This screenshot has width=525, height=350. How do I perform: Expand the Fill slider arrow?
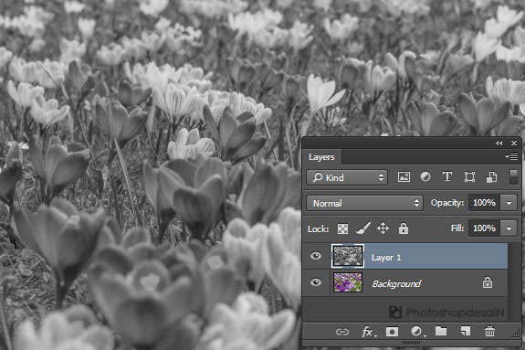pos(509,228)
